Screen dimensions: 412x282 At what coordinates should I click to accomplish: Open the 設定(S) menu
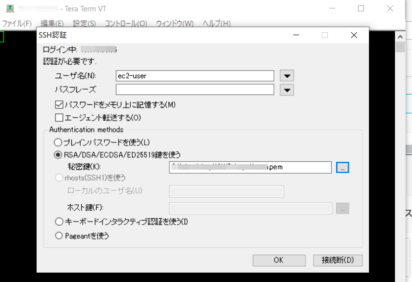point(84,24)
